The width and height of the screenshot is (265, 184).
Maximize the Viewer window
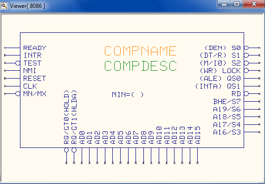pos(237,4)
